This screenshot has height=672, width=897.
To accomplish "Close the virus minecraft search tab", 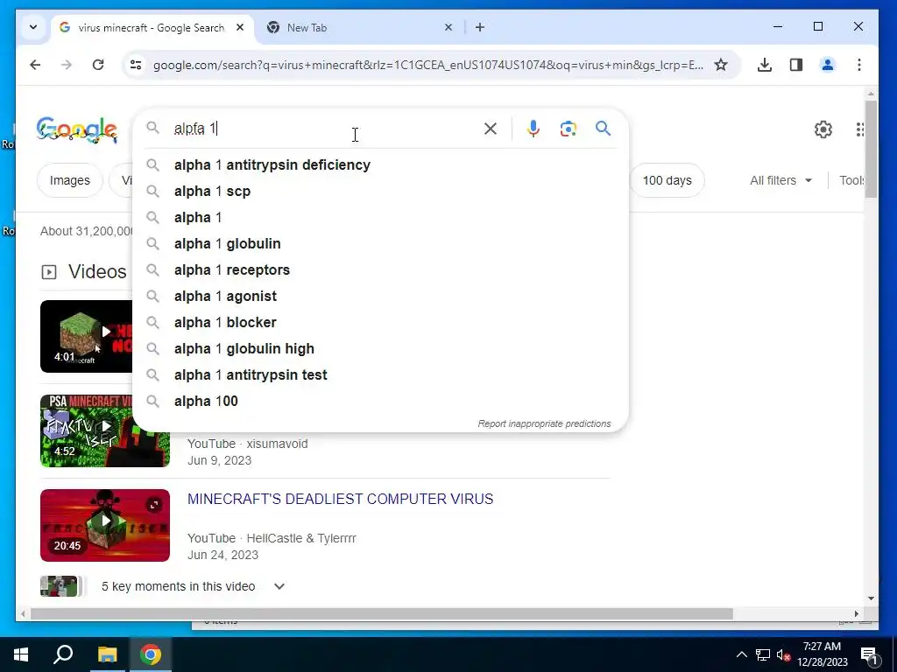I will coord(240,27).
